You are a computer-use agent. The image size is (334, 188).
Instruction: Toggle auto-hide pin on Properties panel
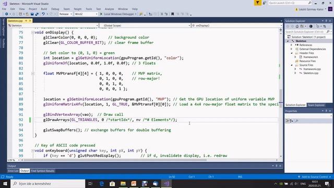[326, 111]
